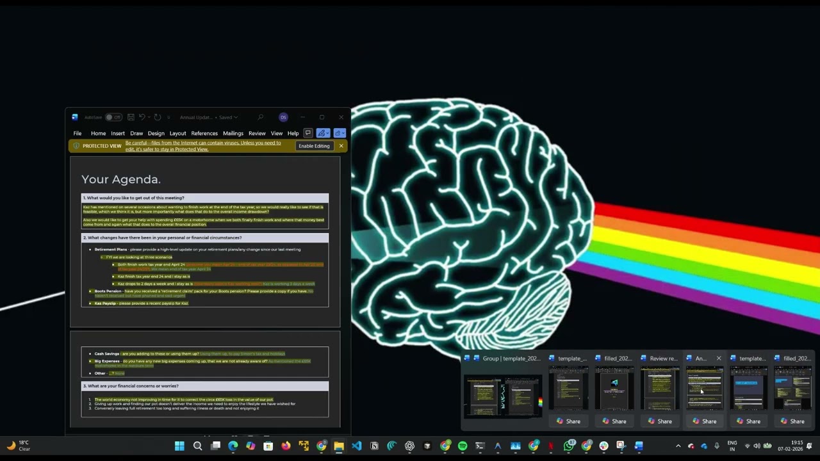Launch Firefox from the taskbar
Viewport: 820px width, 461px height.
coord(286,446)
